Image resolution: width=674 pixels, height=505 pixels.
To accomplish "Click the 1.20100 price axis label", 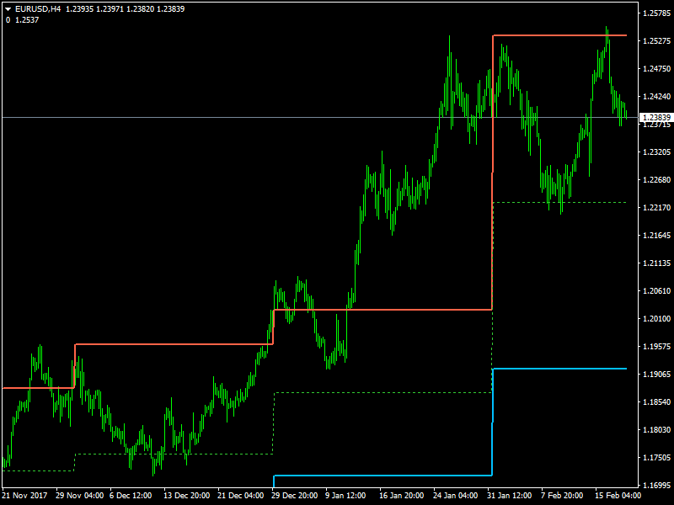I will (655, 319).
